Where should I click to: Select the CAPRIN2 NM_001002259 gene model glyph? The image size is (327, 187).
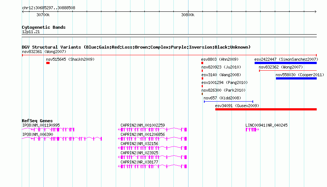[x=152, y=130]
